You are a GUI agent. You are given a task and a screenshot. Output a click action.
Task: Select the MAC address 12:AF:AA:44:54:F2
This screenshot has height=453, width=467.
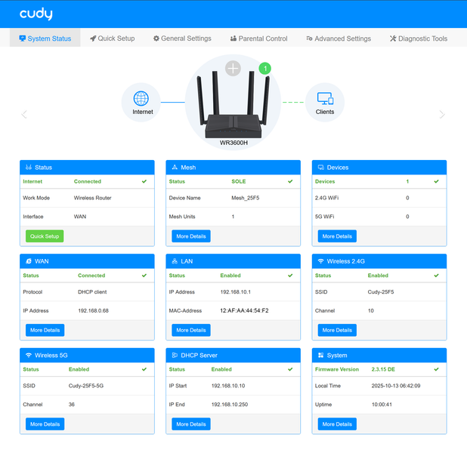pyautogui.click(x=244, y=310)
